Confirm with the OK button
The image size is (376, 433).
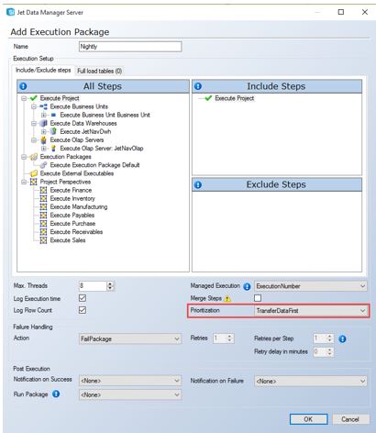308,419
